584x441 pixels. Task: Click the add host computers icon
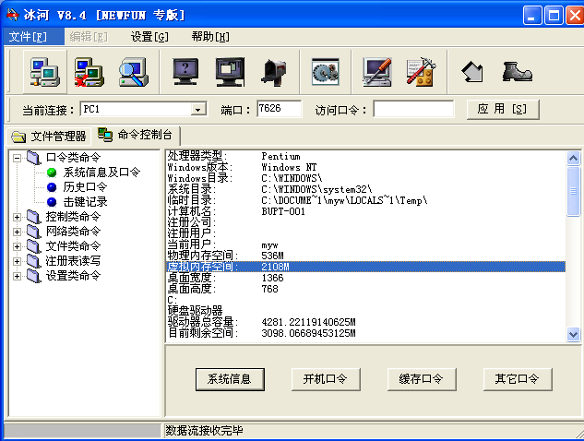44,72
